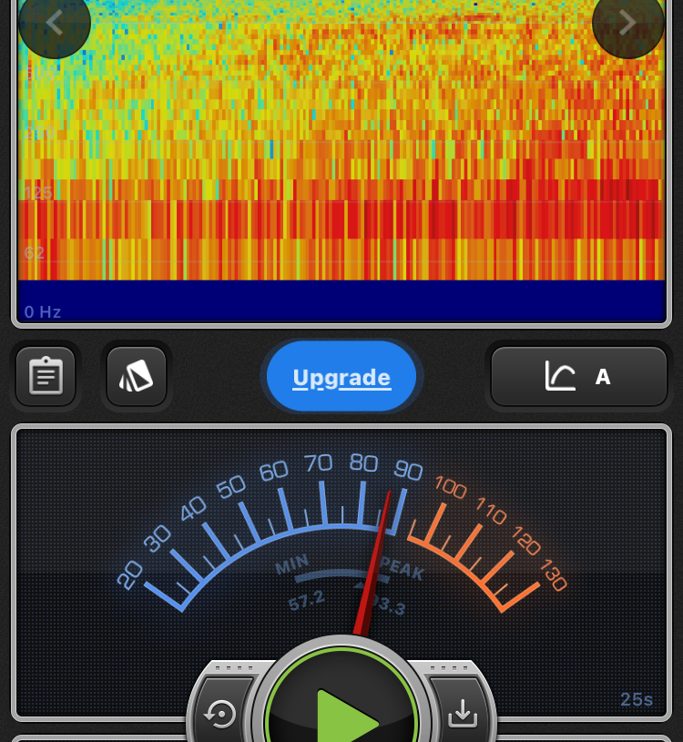Viewport: 683px width, 742px height.
Task: Tap the 25s elapsed time label
Action: 637,699
